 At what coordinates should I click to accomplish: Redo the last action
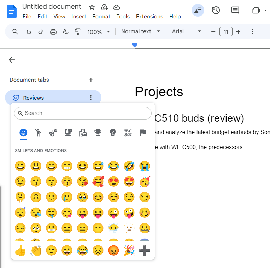click(x=41, y=32)
